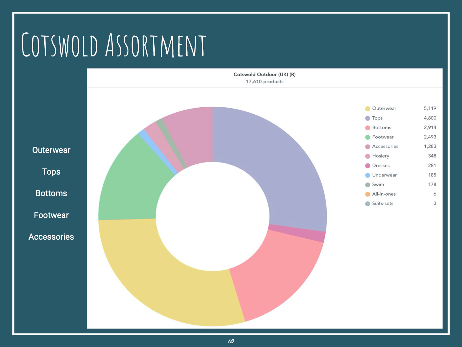Click the 4,800 Tops count
The image size is (462, 347).
tap(430, 118)
